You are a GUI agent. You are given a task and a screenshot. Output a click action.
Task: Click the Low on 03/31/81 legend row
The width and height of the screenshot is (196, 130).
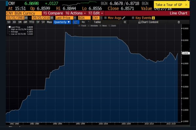click(x=21, y=34)
